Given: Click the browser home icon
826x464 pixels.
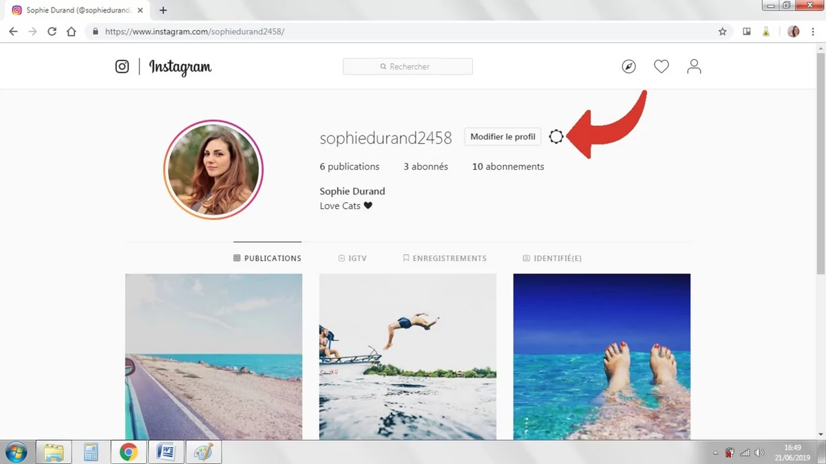Looking at the screenshot, I should click(71, 32).
